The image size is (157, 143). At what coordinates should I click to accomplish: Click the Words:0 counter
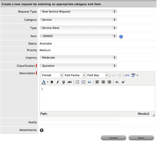point(143,114)
